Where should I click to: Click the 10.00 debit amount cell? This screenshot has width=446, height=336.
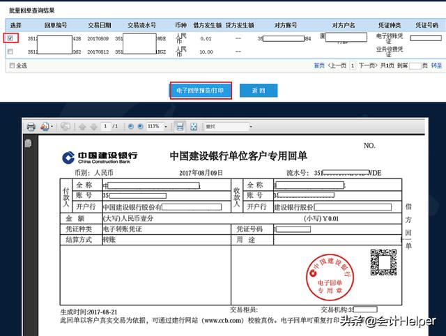(206, 52)
